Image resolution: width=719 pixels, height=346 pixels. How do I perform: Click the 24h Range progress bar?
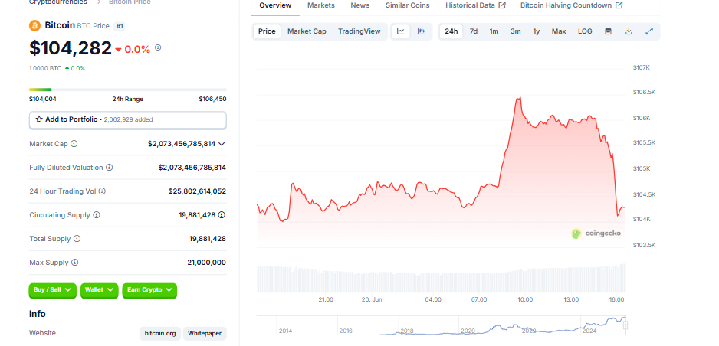click(127, 90)
